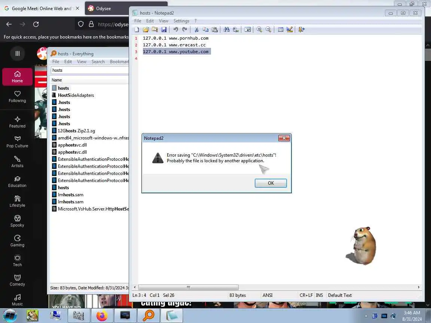Open the View menu in Notepad2
The image size is (431, 323).
(x=163, y=21)
